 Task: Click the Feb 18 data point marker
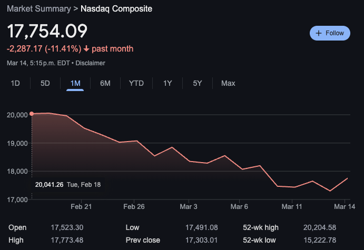[32, 114]
